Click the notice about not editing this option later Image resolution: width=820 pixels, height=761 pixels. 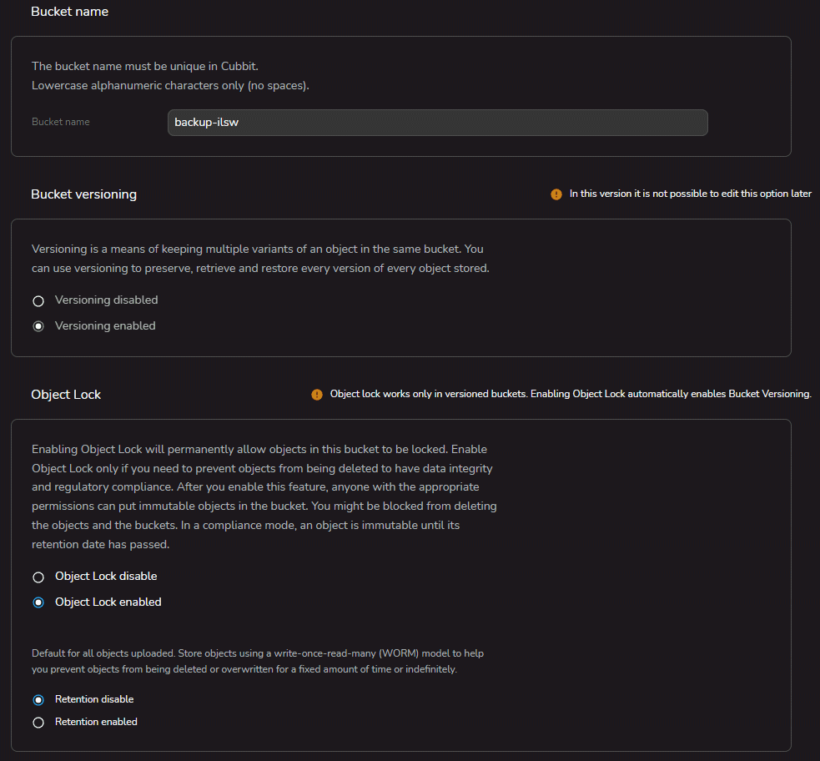tap(690, 194)
